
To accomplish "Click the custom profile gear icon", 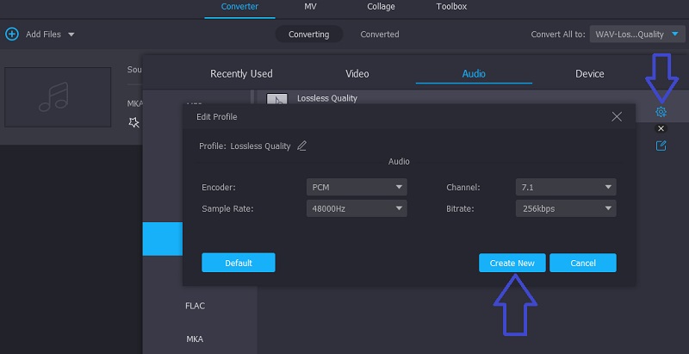I will click(661, 112).
